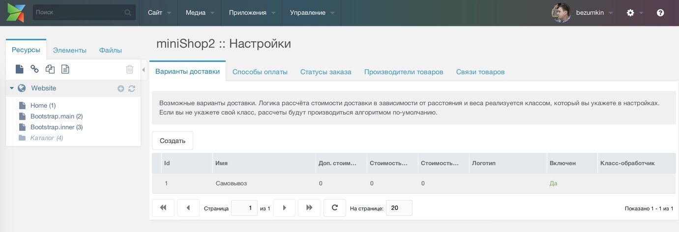
Task: Click the trash bin icon
Action: (130, 69)
